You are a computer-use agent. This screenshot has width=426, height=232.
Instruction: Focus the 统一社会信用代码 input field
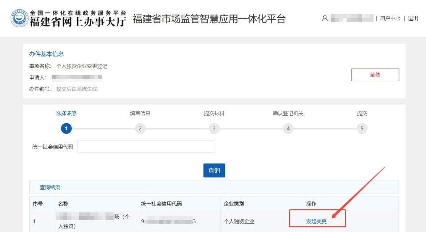coord(145,146)
